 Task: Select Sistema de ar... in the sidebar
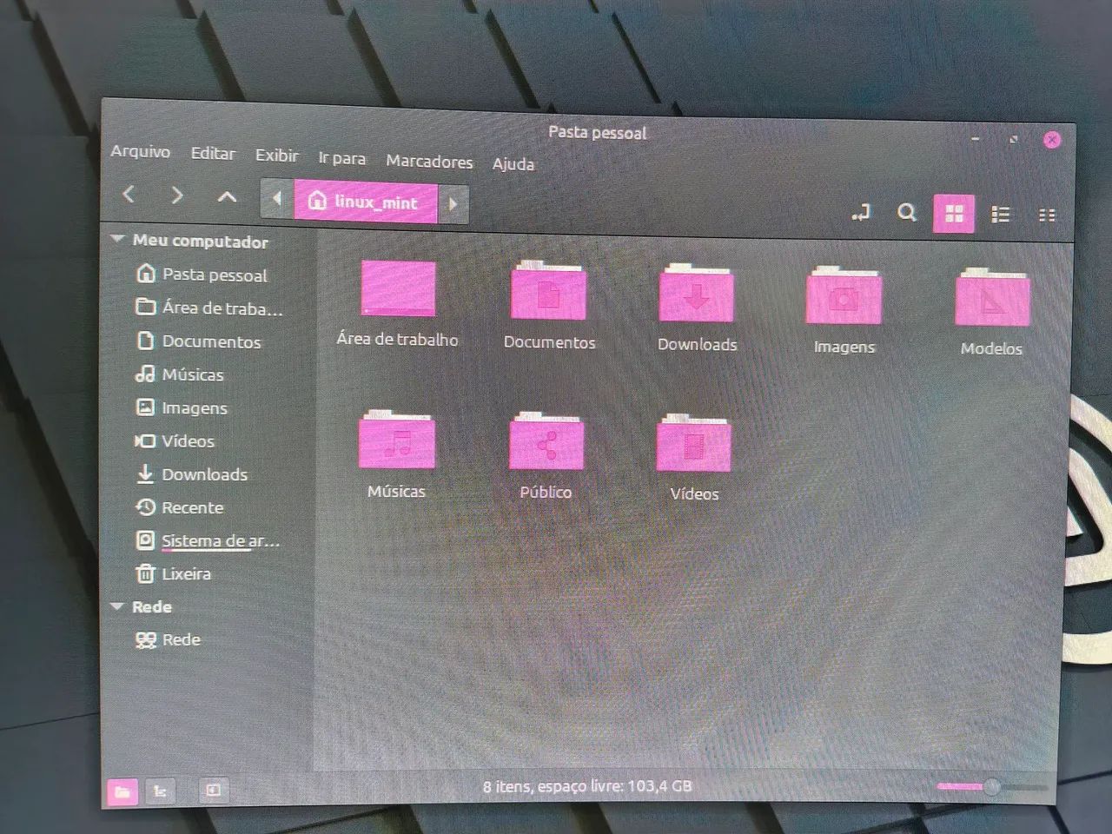click(208, 540)
